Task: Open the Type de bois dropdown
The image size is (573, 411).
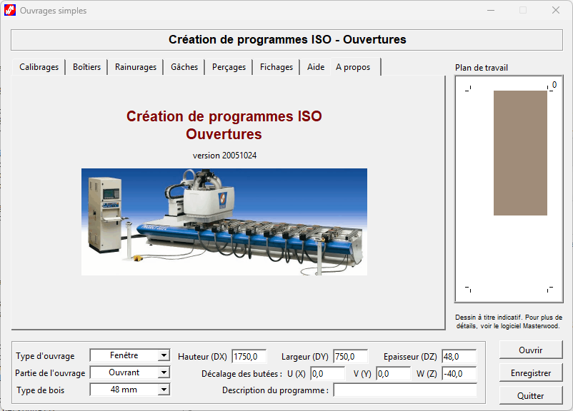Action: pyautogui.click(x=164, y=390)
